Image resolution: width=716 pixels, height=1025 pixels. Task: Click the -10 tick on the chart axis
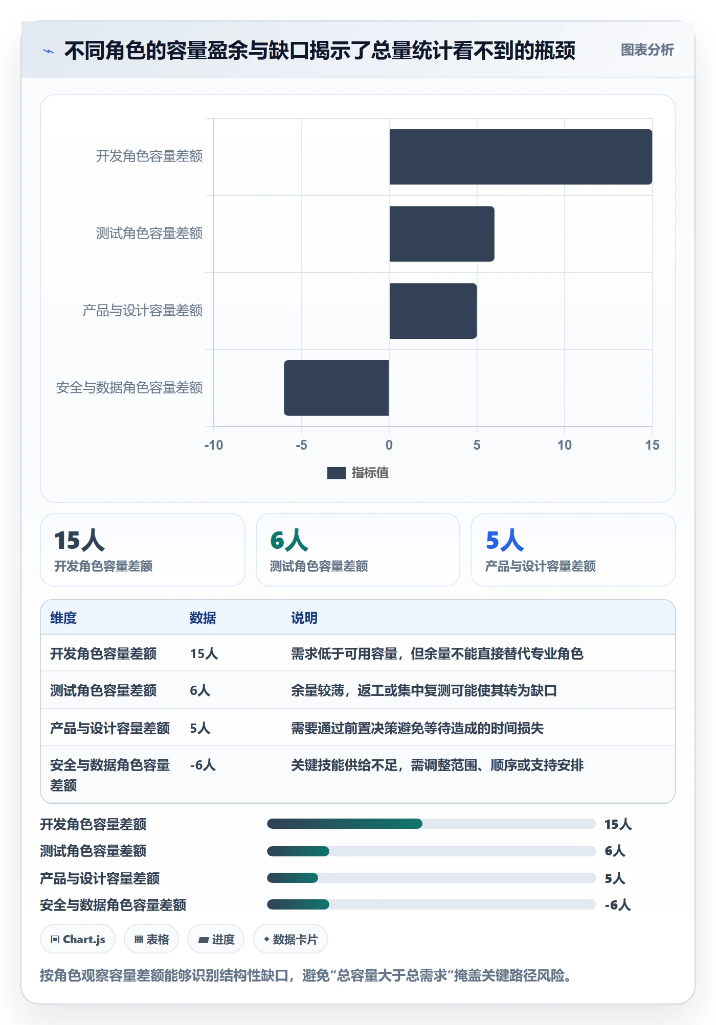point(214,445)
